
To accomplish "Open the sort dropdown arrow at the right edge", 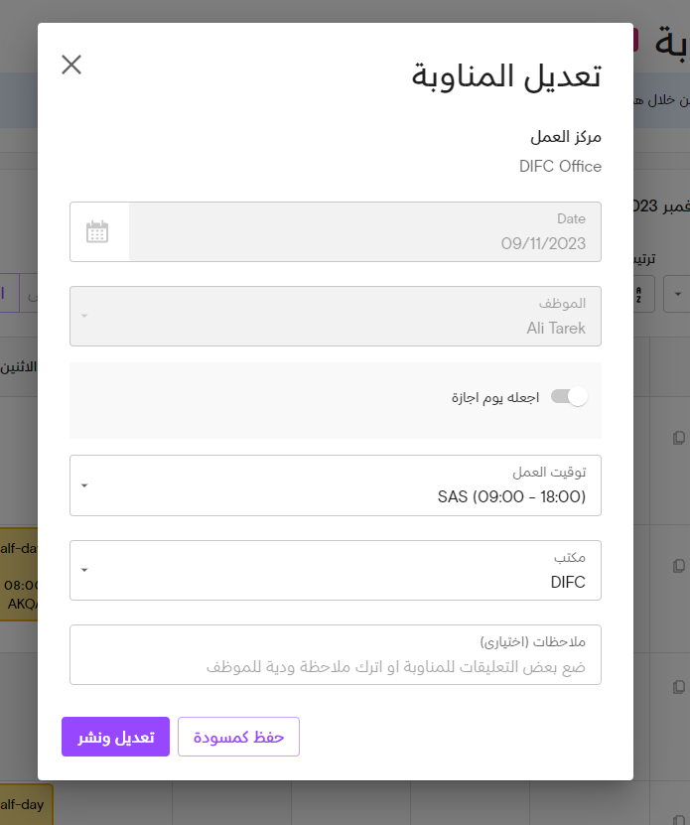I will point(677,294).
